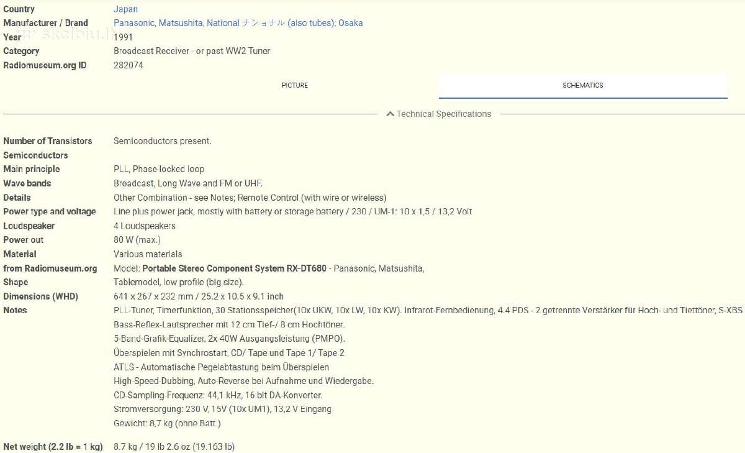Select 'PLL, Phase-locked loop' value
The image size is (745, 453).
[158, 169]
